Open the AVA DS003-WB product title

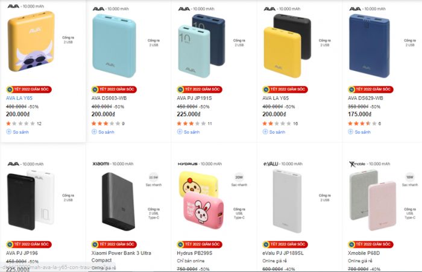pyautogui.click(x=109, y=98)
